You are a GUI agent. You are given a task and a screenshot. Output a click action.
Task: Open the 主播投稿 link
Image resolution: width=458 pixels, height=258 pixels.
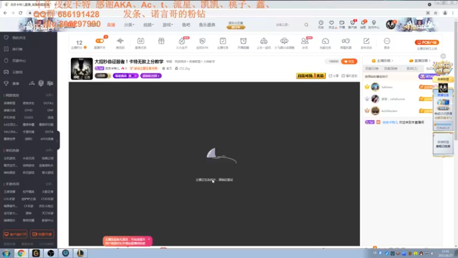click(x=382, y=61)
